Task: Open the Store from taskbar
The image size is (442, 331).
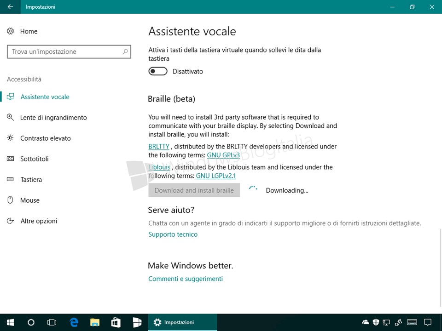Action: click(116, 322)
